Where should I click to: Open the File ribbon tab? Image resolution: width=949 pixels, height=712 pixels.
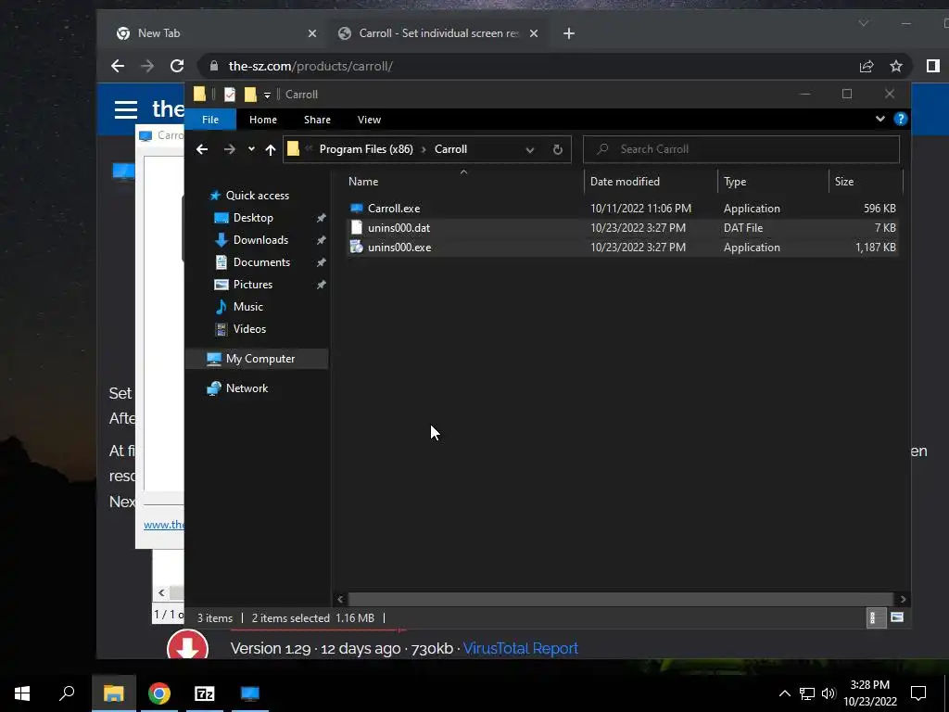coord(210,120)
